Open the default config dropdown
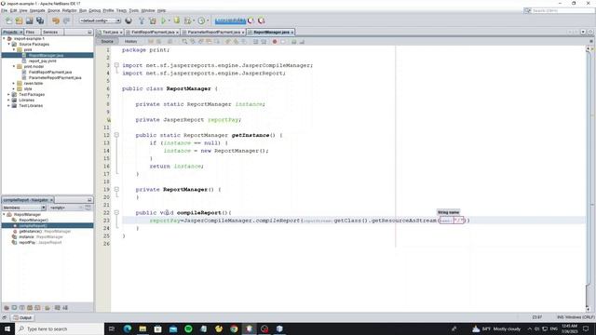596x335 pixels. [x=100, y=20]
